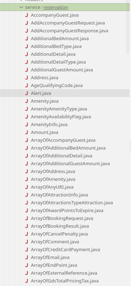Click Java icon of AmenityInfo.java

(27, 125)
